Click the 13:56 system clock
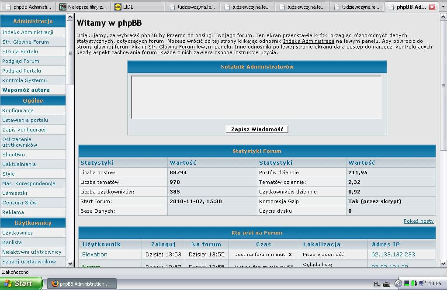Screen dimensions: 447x290 click(435, 283)
